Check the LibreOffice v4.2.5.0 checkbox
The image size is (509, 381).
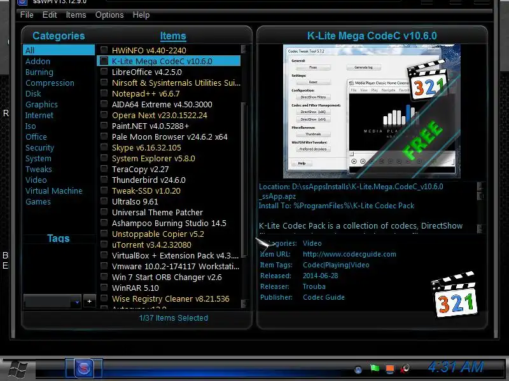pyautogui.click(x=104, y=71)
